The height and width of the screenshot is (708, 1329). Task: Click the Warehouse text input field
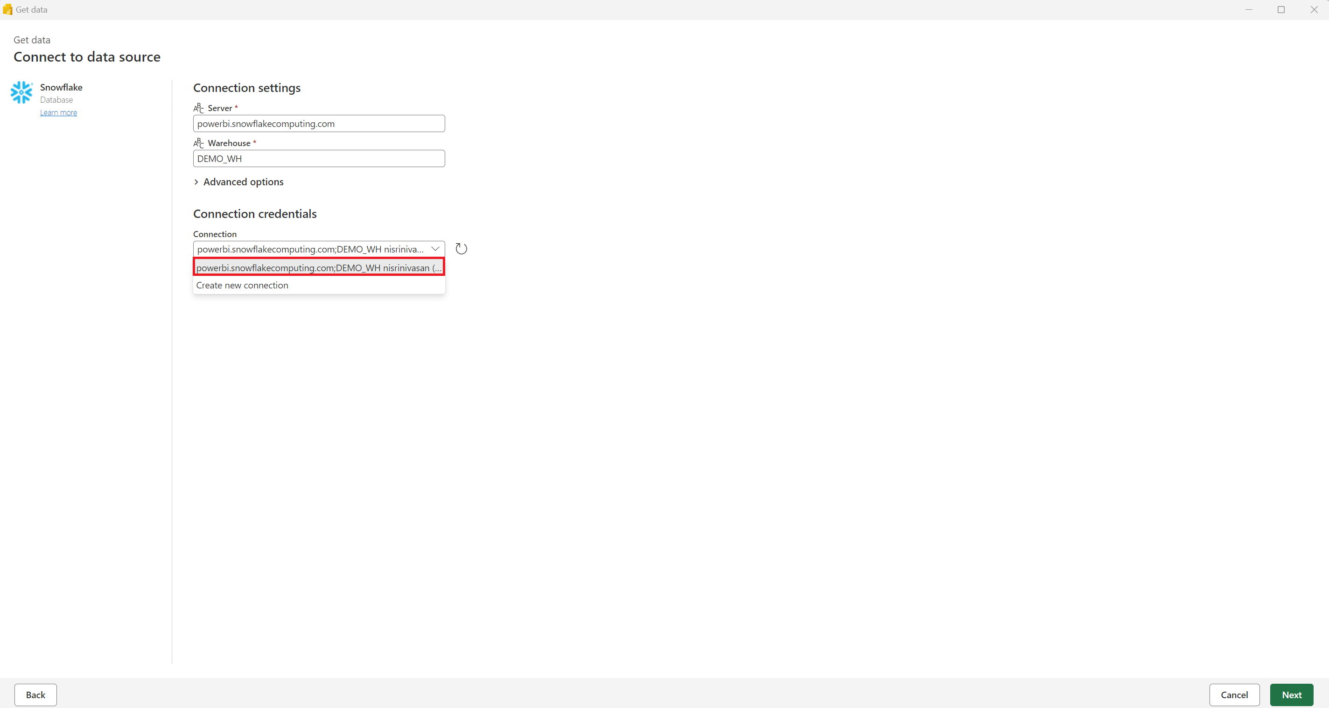click(318, 158)
